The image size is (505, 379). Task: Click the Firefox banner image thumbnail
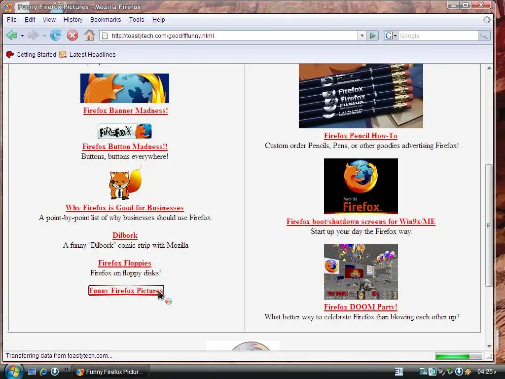pos(125,88)
